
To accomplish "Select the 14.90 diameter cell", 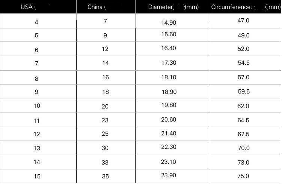I will click(x=169, y=22).
